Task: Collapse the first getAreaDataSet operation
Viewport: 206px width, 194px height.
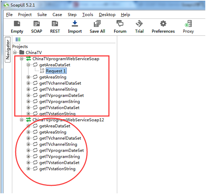Action: point(28,65)
